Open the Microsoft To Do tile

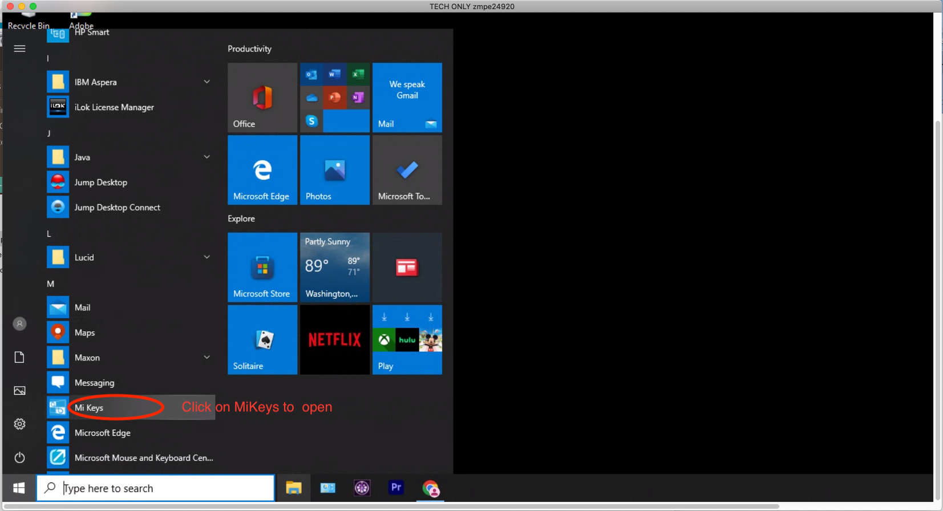407,170
